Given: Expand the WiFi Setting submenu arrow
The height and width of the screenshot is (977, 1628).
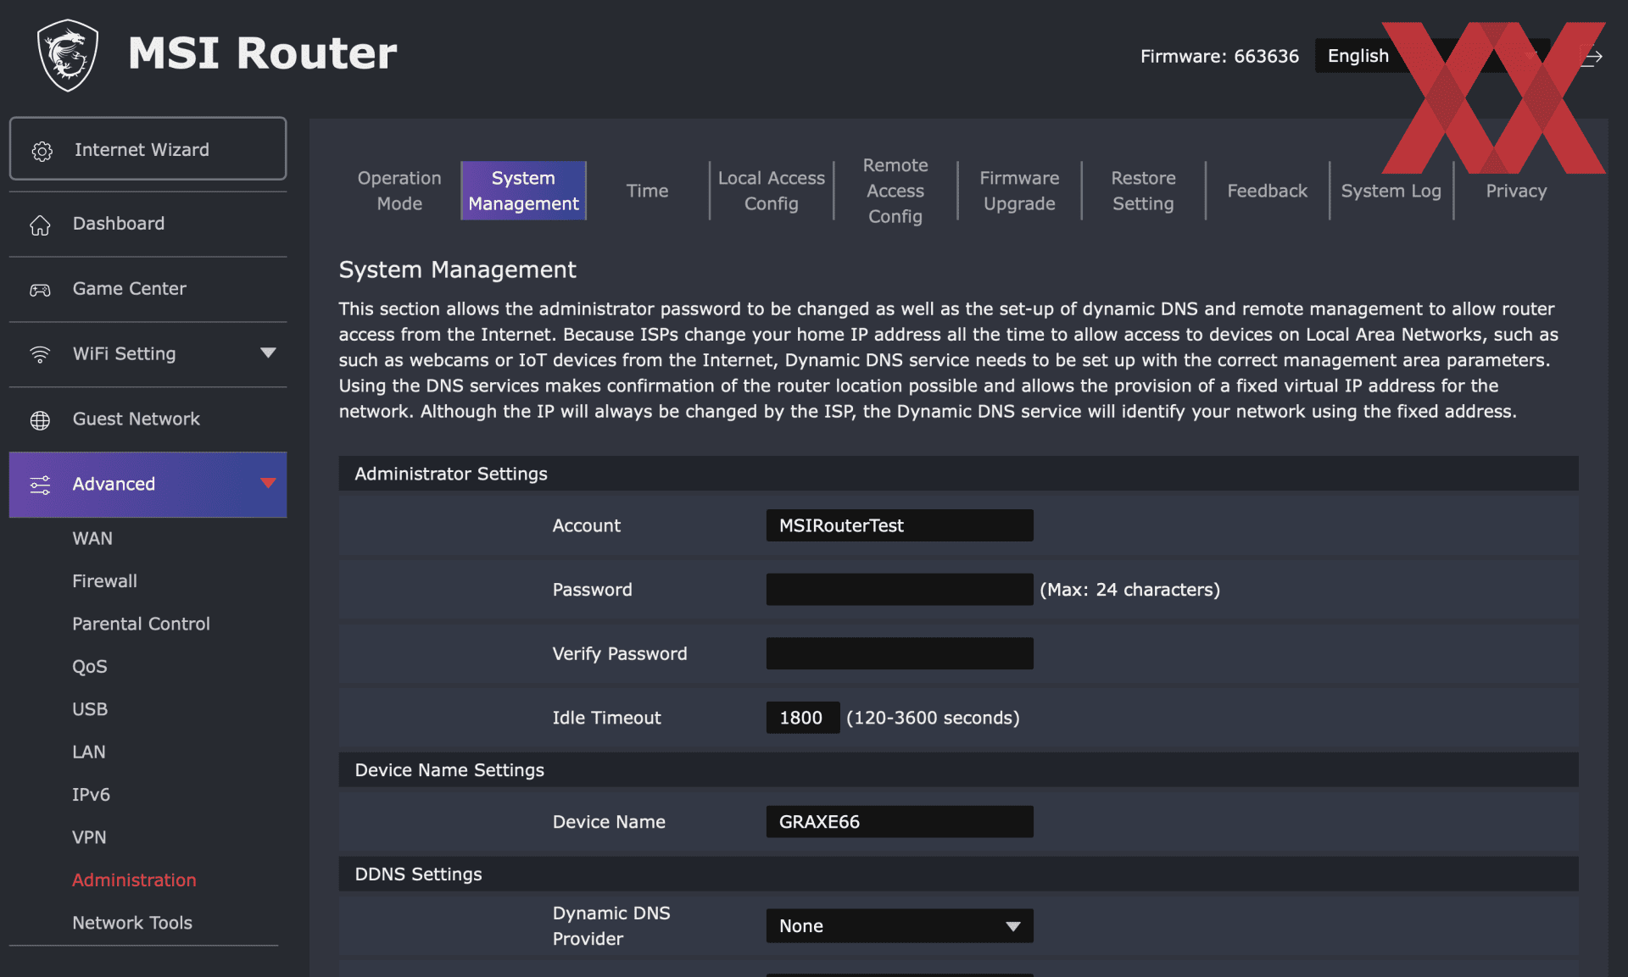Looking at the screenshot, I should tap(268, 352).
